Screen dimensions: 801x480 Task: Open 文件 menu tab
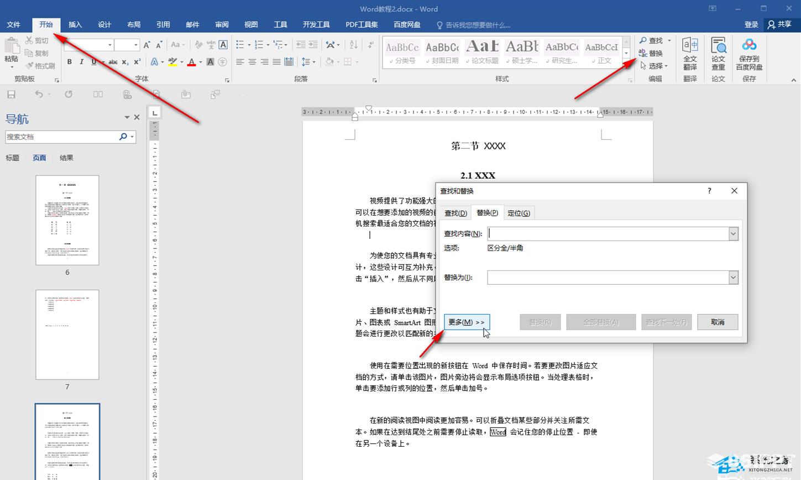(13, 24)
